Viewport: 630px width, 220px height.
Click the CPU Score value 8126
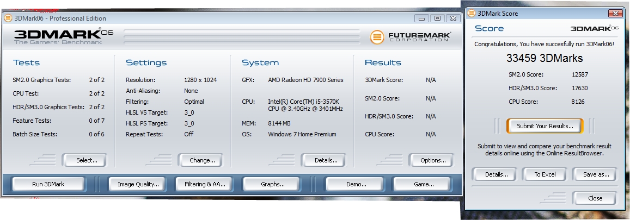click(578, 102)
